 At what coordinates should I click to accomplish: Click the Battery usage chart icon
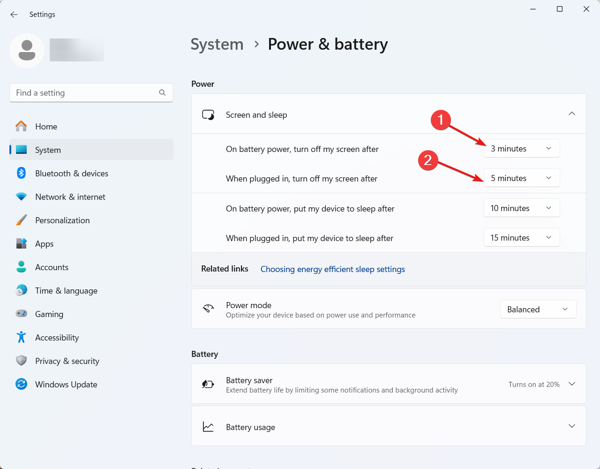(x=208, y=427)
